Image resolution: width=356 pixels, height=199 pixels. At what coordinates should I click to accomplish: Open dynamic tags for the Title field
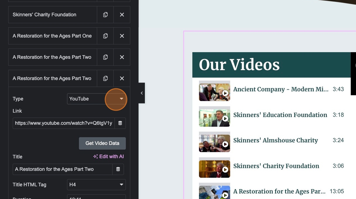118,169
